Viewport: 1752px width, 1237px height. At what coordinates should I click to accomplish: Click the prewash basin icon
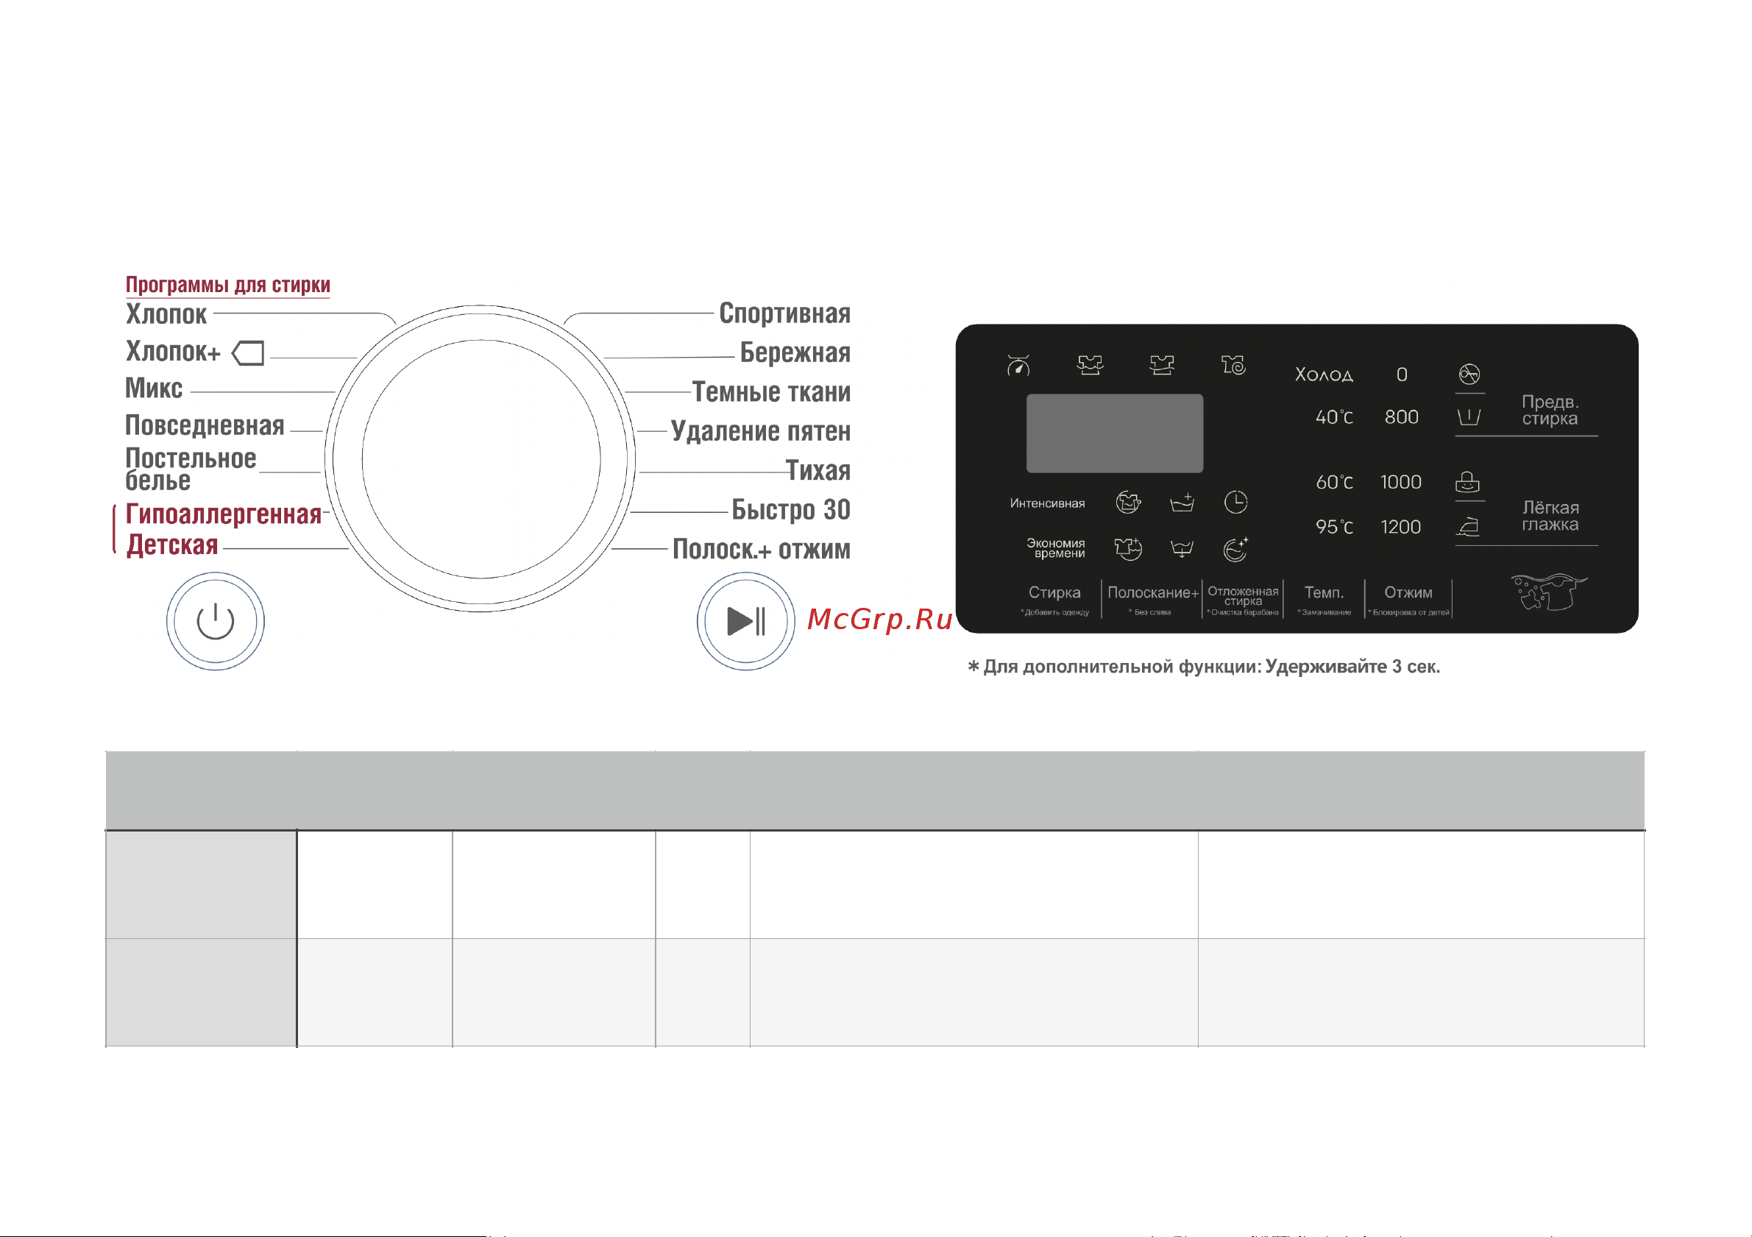point(1469,417)
